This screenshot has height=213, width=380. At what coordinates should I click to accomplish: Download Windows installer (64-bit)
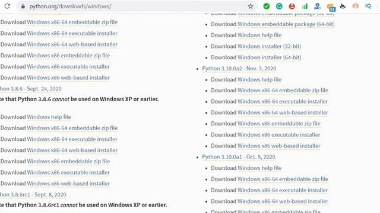pyautogui.click(x=269, y=57)
